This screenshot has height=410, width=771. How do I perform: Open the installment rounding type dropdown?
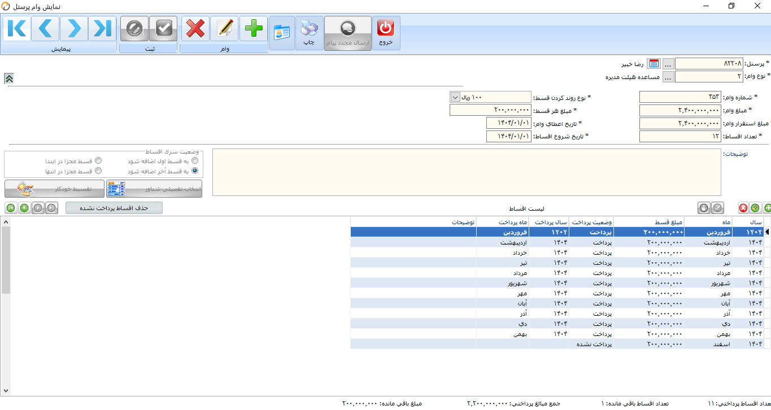[455, 97]
